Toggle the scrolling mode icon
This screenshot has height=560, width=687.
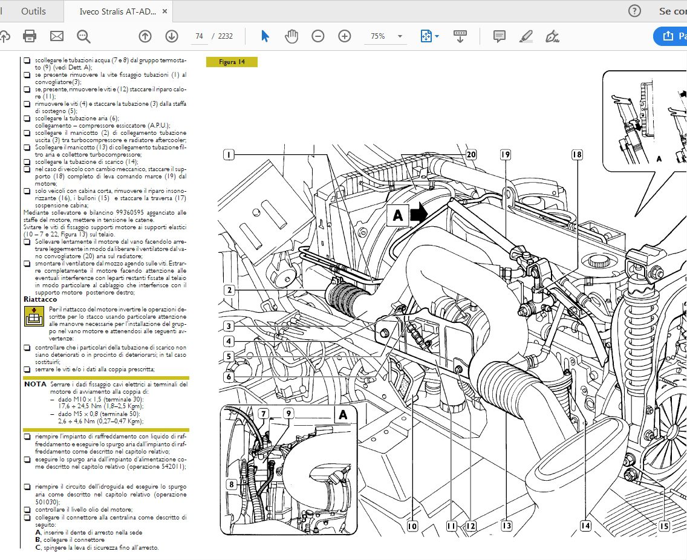[x=460, y=36]
